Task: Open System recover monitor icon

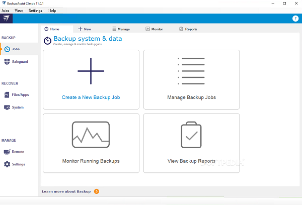Action: pyautogui.click(x=7, y=108)
